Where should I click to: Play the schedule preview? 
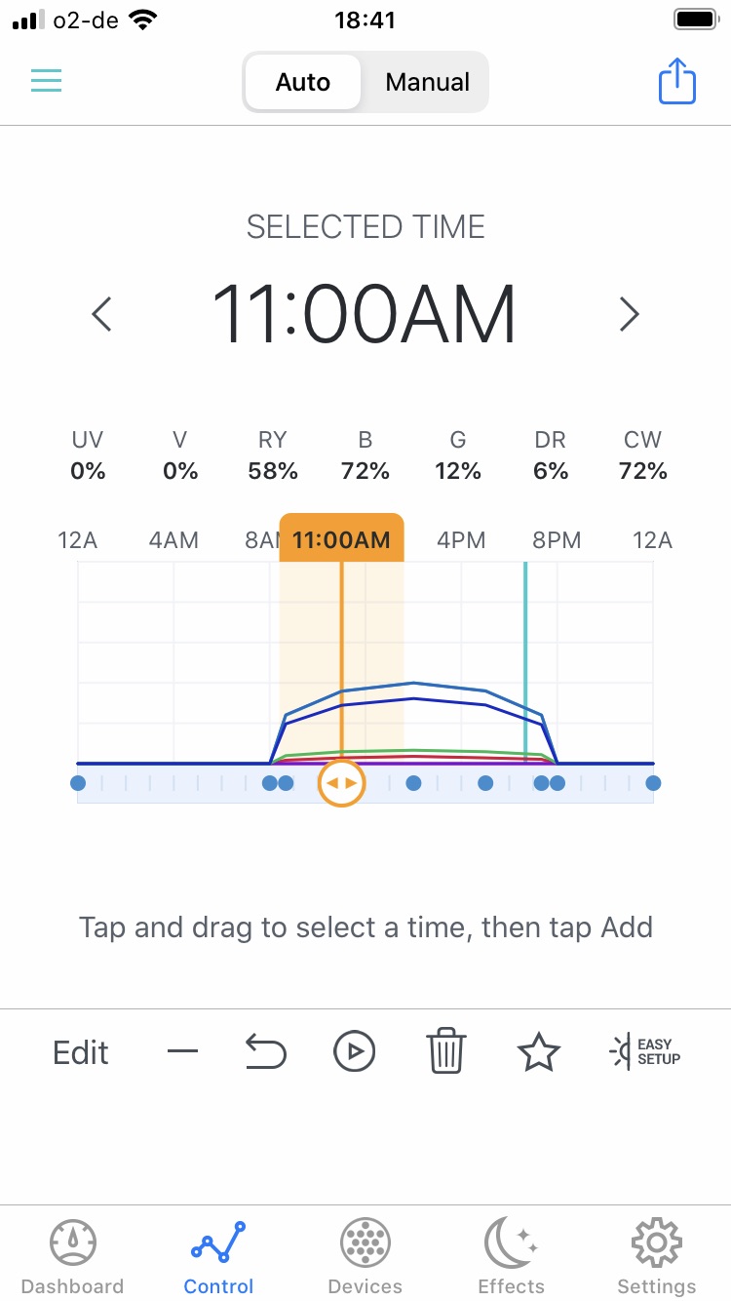pos(354,1051)
